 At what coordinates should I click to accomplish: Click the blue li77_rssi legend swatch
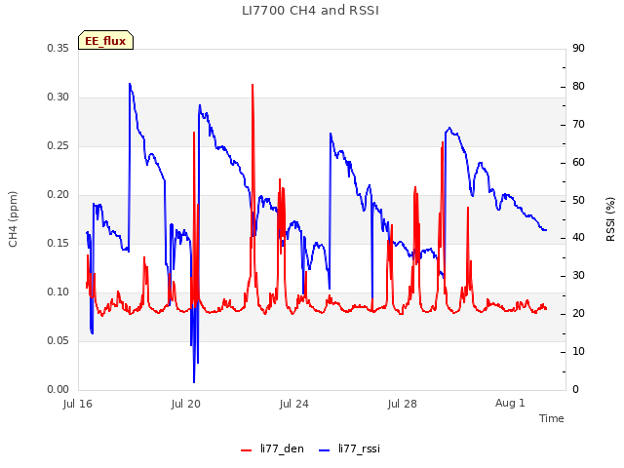325,450
